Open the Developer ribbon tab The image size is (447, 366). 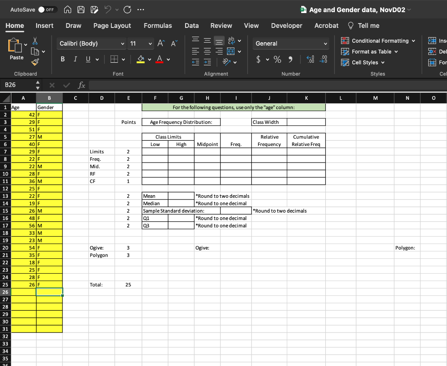(286, 26)
